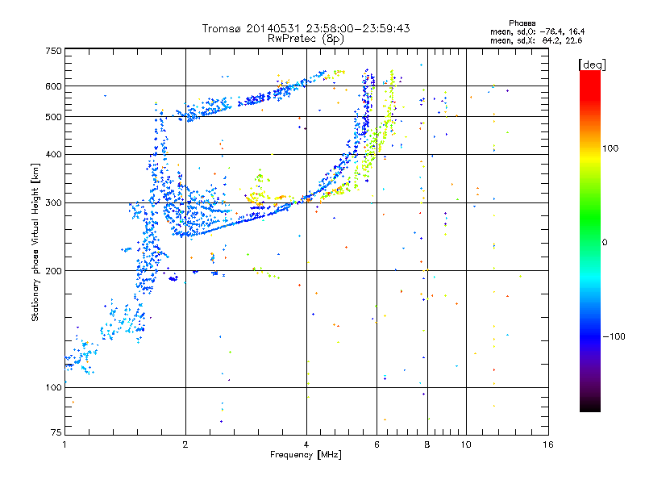Screen dimensions: 645x484
Task: Click the y-axis tick label '75'
Action: (56, 432)
